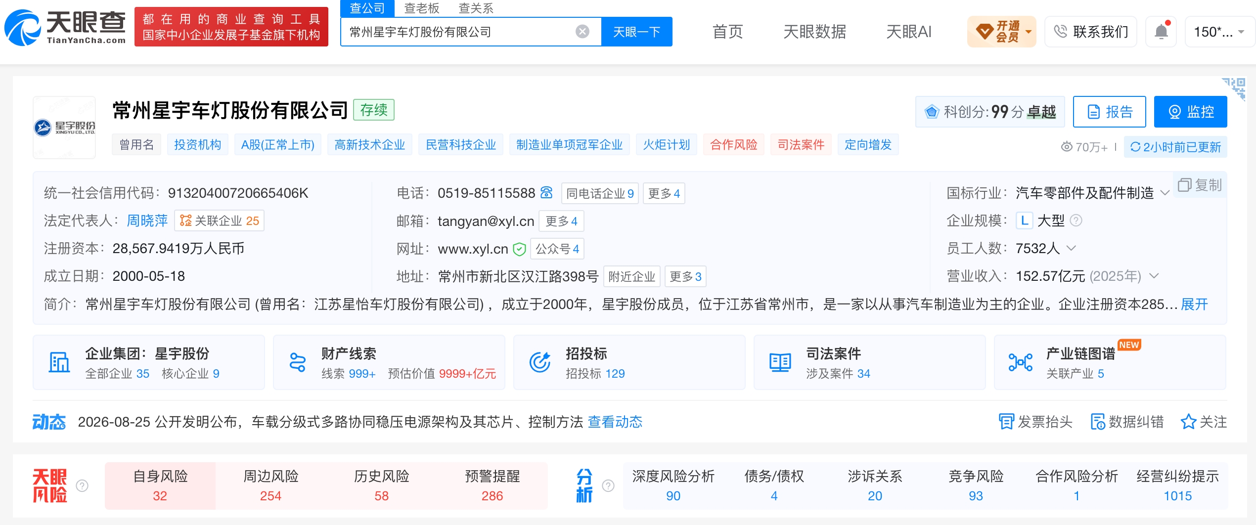
Task: Open 数据纠错 data correction
Action: pos(1127,422)
